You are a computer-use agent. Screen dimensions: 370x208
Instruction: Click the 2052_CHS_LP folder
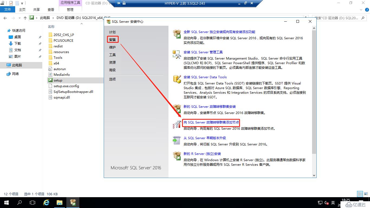[x=64, y=35]
